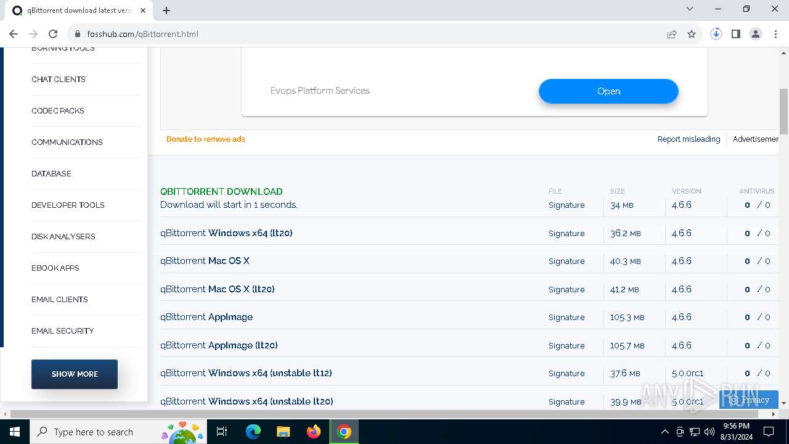Click the address bar URL
The image size is (789, 444).
(x=143, y=34)
